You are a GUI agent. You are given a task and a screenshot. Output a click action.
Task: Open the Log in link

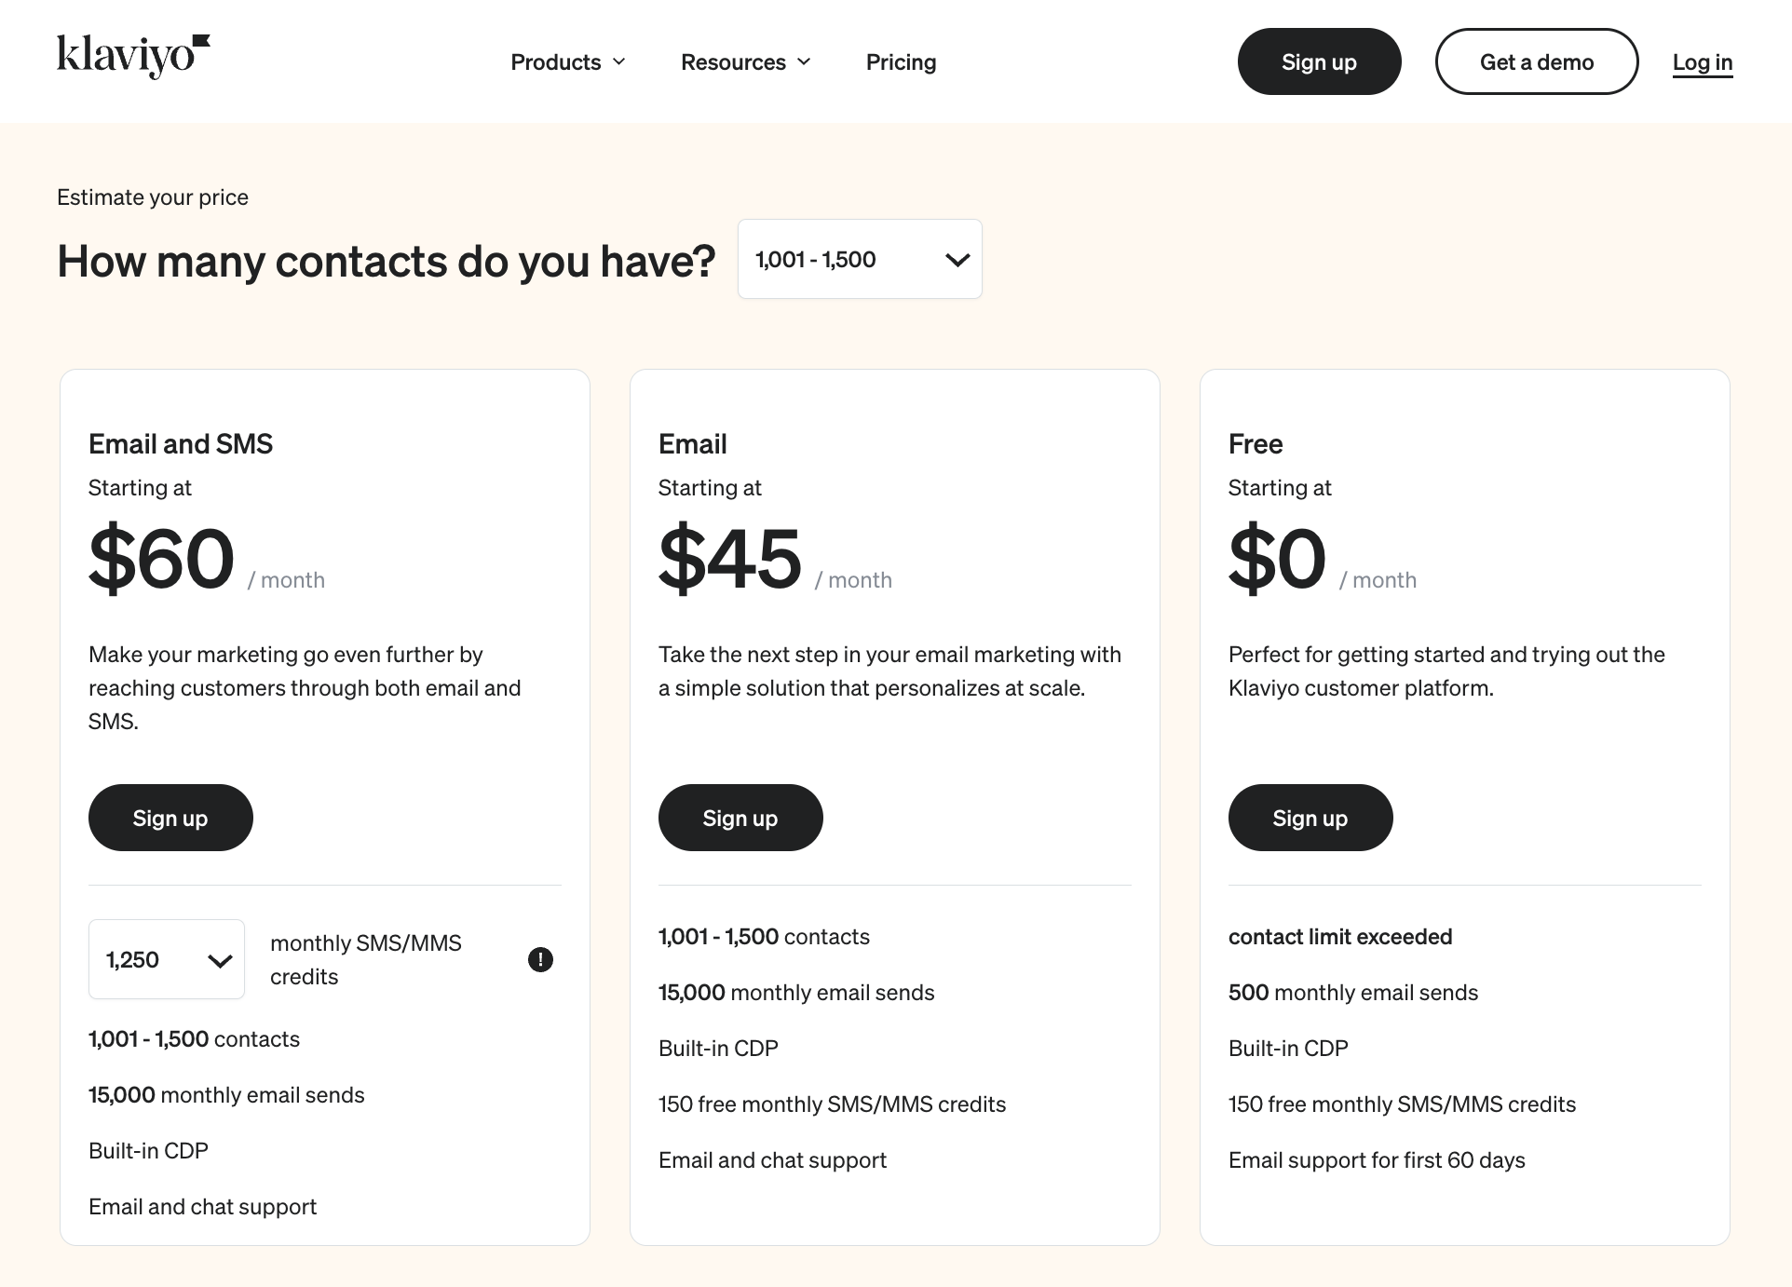tap(1703, 62)
